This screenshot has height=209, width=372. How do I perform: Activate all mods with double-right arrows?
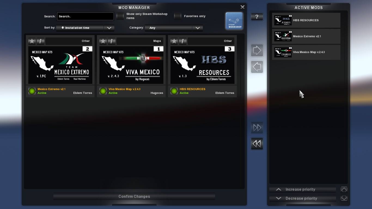coord(257,128)
